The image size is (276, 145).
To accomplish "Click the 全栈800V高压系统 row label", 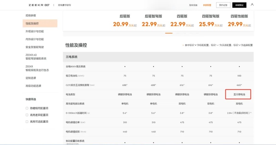I will [x=75, y=67].
